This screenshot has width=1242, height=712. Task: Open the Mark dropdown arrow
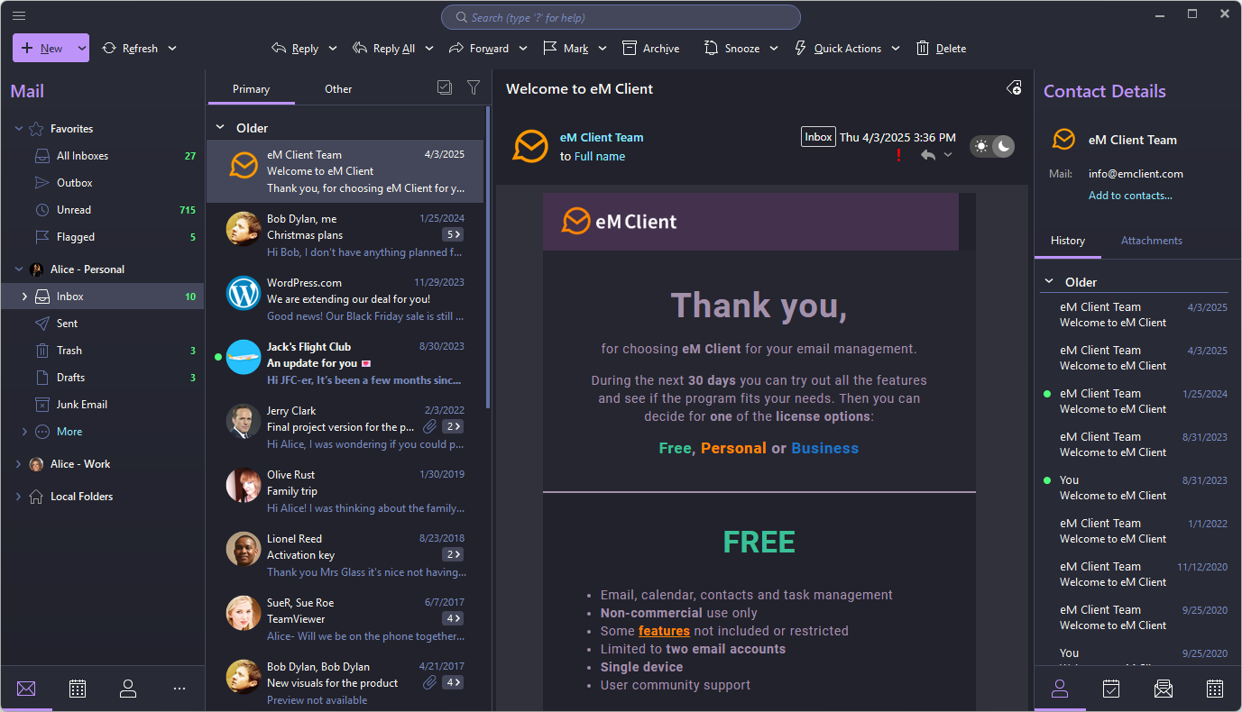pos(603,49)
